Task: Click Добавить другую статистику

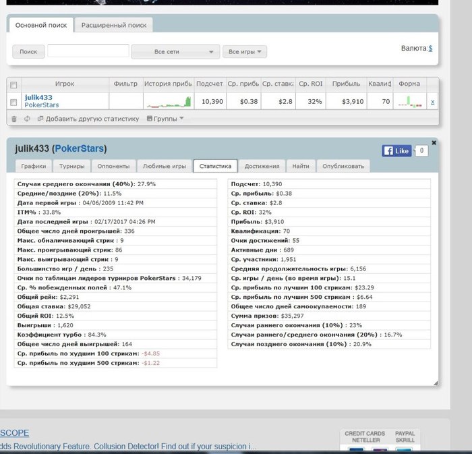Action: coord(88,119)
